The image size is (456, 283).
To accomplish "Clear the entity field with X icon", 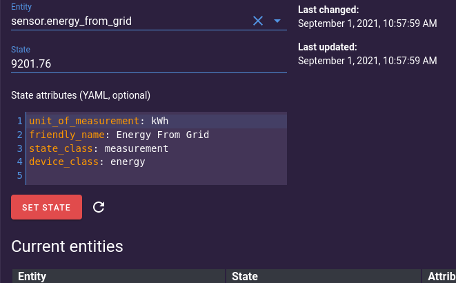I will [258, 21].
